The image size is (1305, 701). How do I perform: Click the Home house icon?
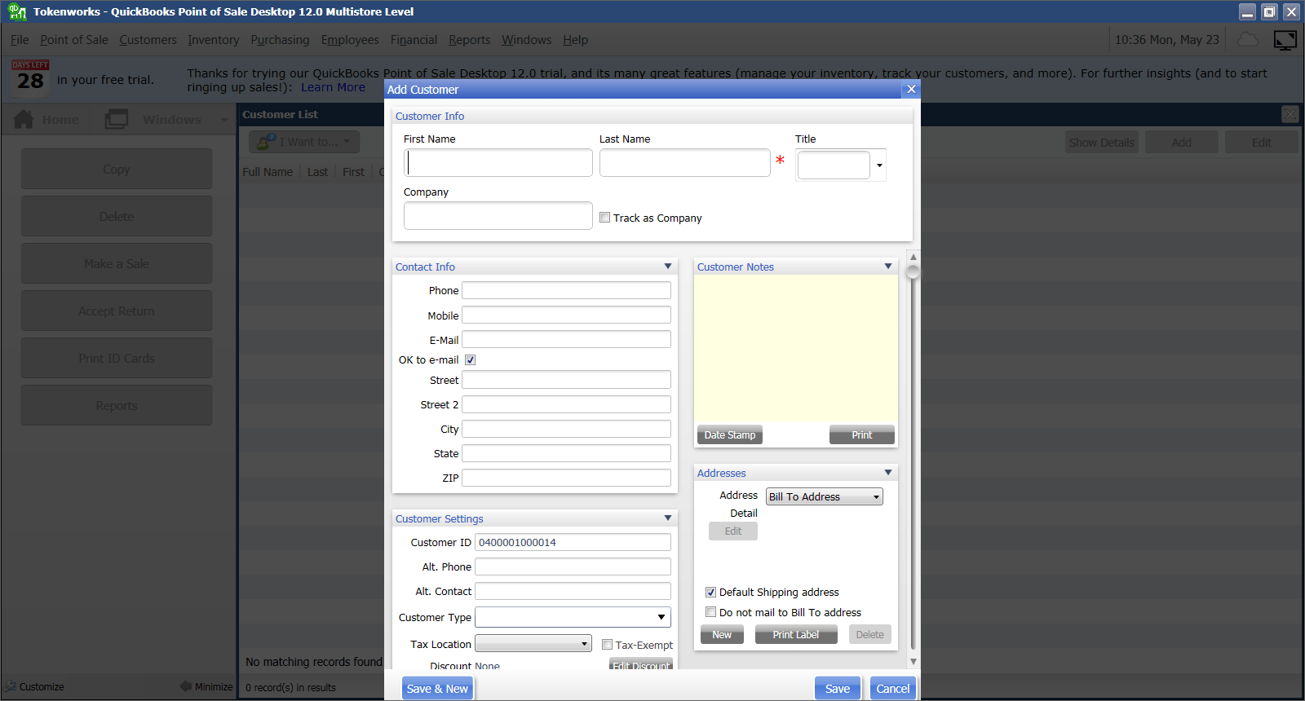click(x=24, y=119)
